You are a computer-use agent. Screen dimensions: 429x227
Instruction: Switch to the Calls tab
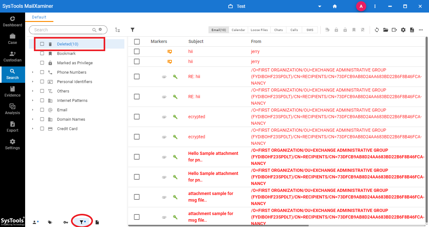(x=294, y=30)
